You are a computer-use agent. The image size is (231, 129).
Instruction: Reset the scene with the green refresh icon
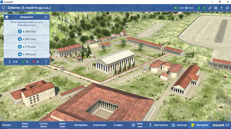204,8
